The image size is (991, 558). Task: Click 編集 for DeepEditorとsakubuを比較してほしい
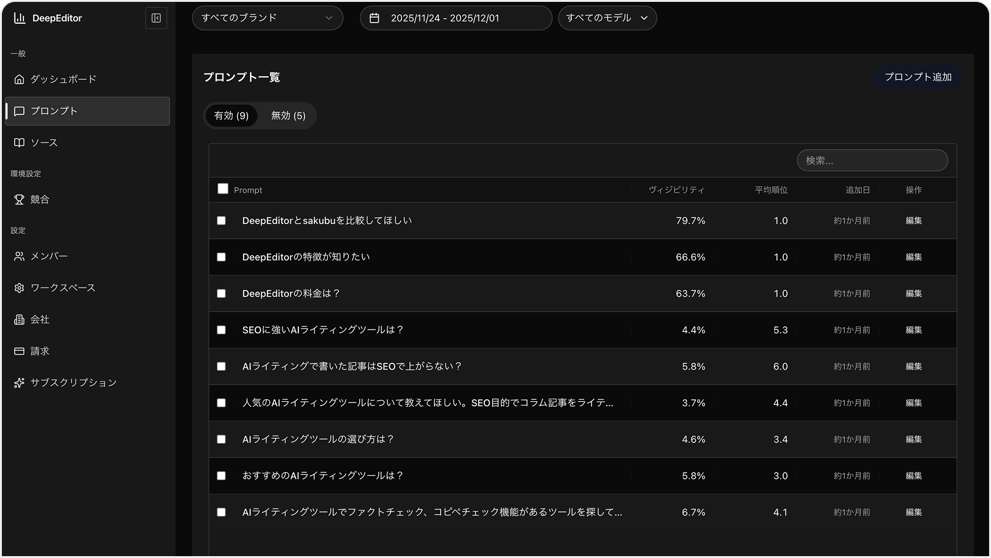(x=914, y=221)
